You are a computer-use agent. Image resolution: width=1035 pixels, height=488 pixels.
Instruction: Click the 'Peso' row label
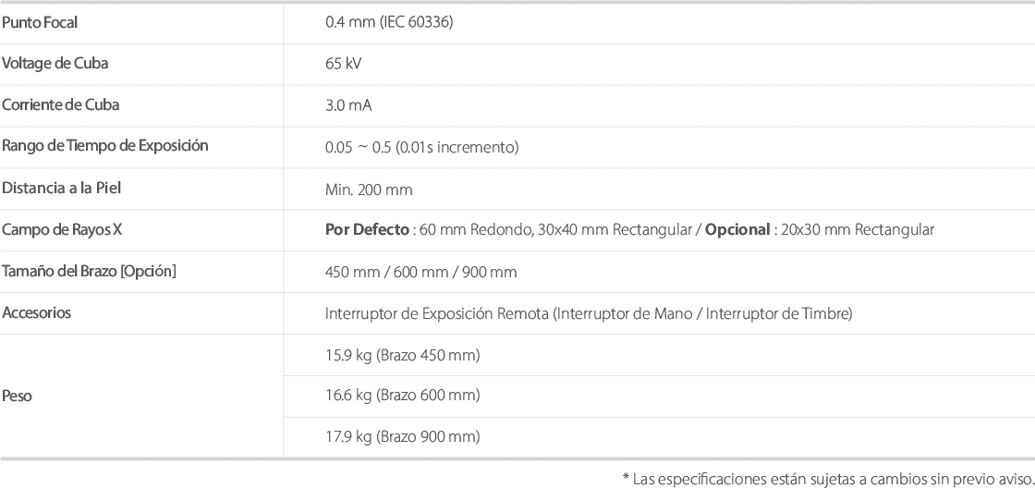tap(18, 395)
